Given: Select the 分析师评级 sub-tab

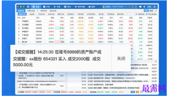Looking at the screenshot, I should tap(91, 14).
